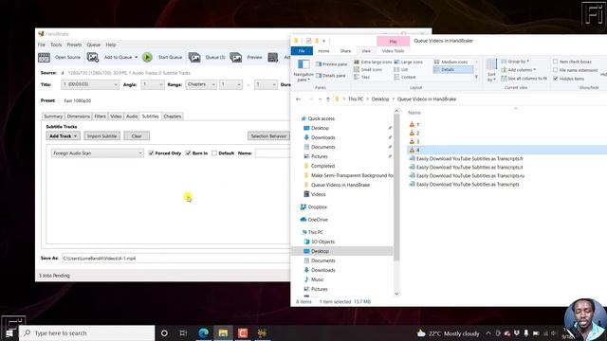
Task: Switch to the Chapters tab
Action: point(173,117)
